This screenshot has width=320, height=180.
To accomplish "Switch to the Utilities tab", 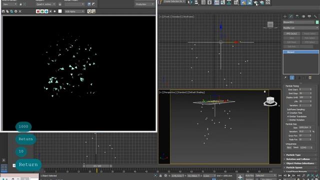I will (x=315, y=16).
